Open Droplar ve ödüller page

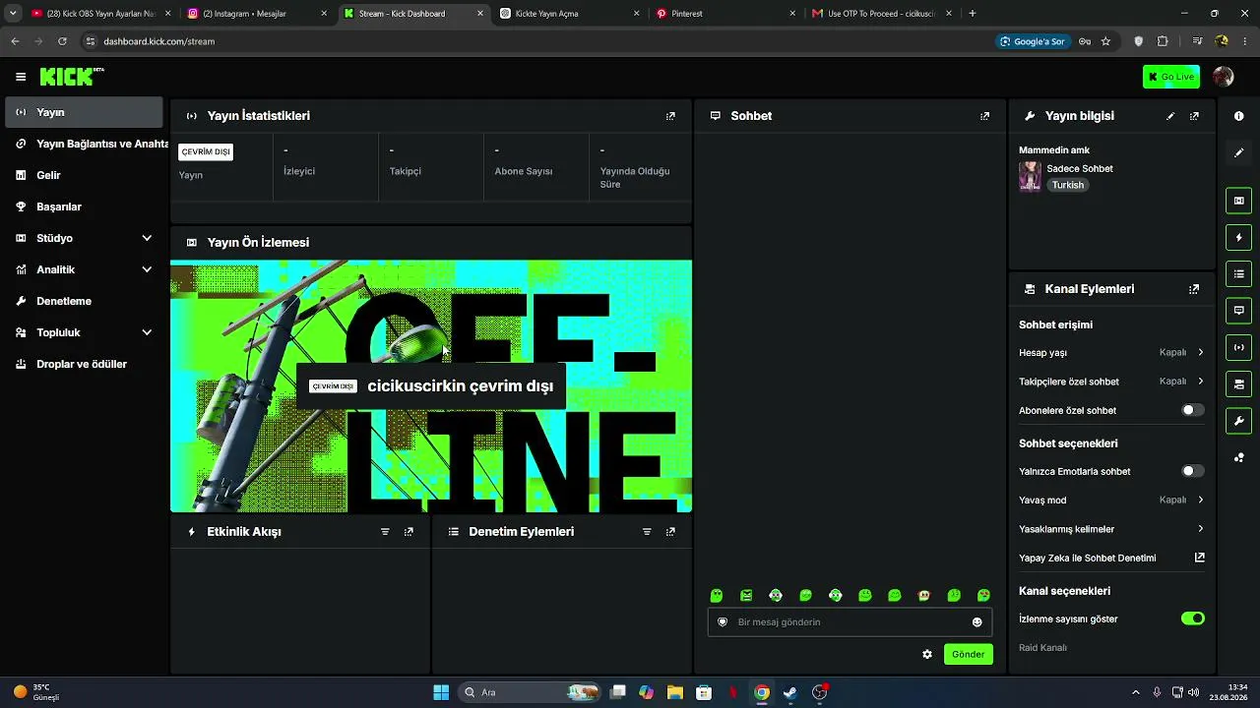point(84,364)
